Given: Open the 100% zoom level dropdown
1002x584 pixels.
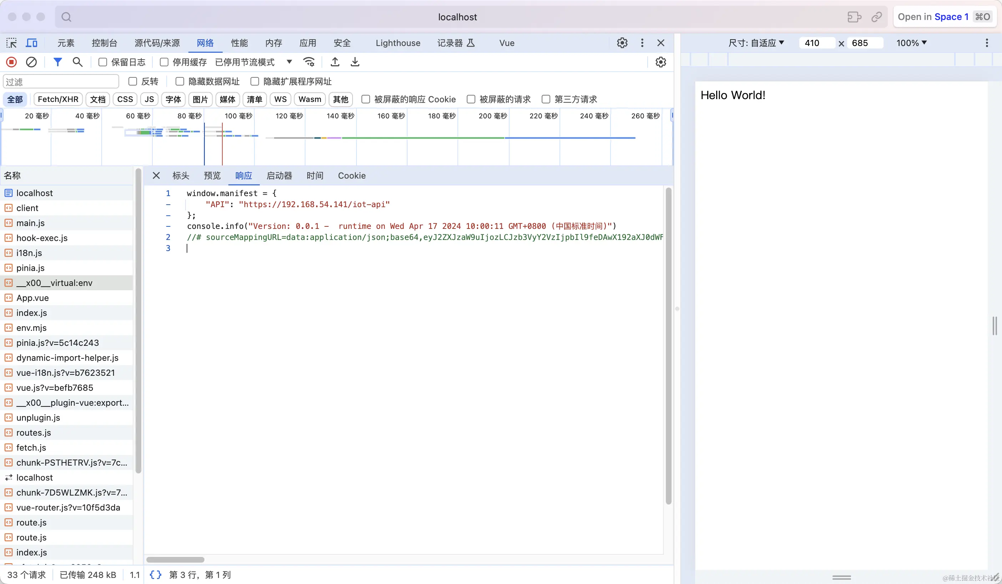Looking at the screenshot, I should 911,43.
